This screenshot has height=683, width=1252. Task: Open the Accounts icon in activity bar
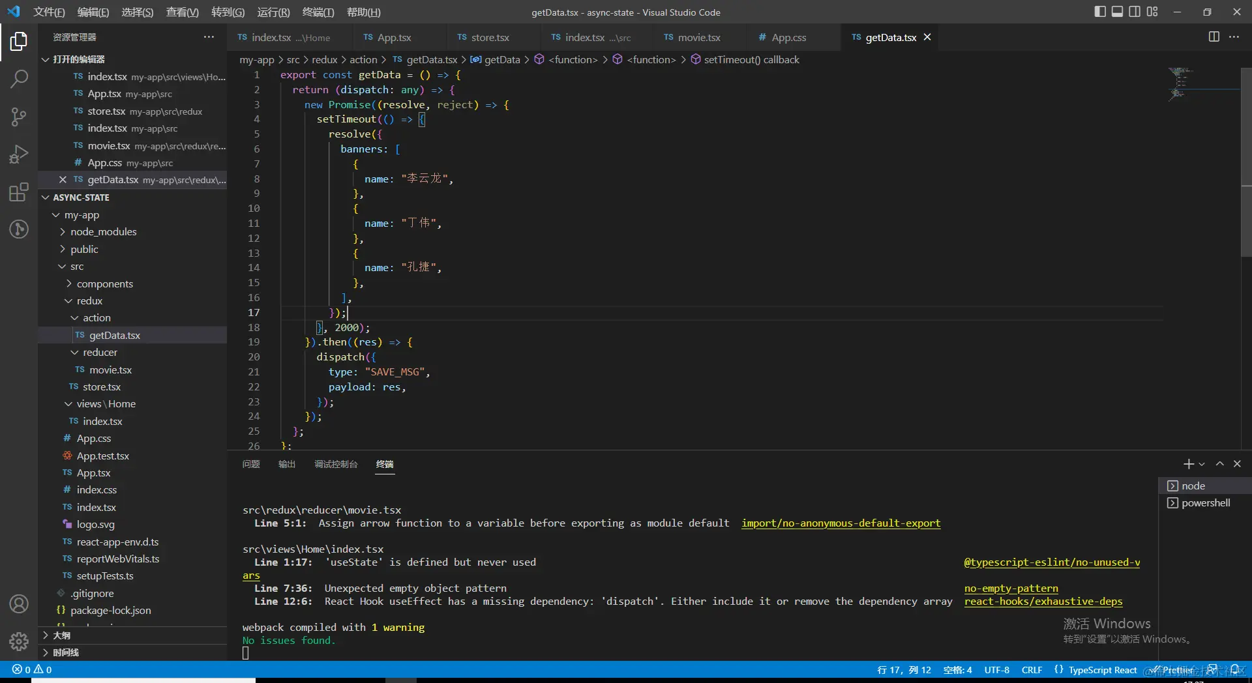click(x=19, y=604)
